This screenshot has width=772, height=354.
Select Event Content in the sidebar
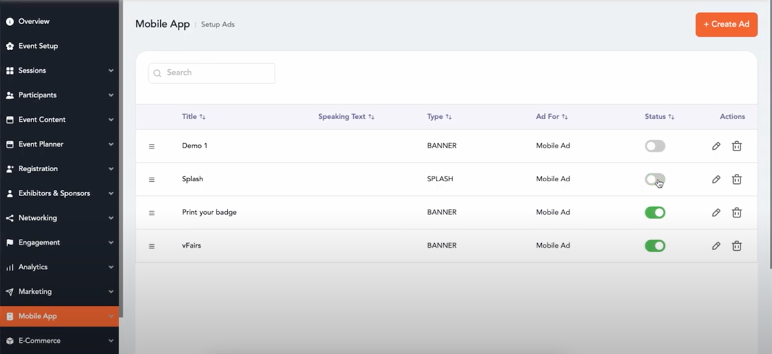(59, 120)
